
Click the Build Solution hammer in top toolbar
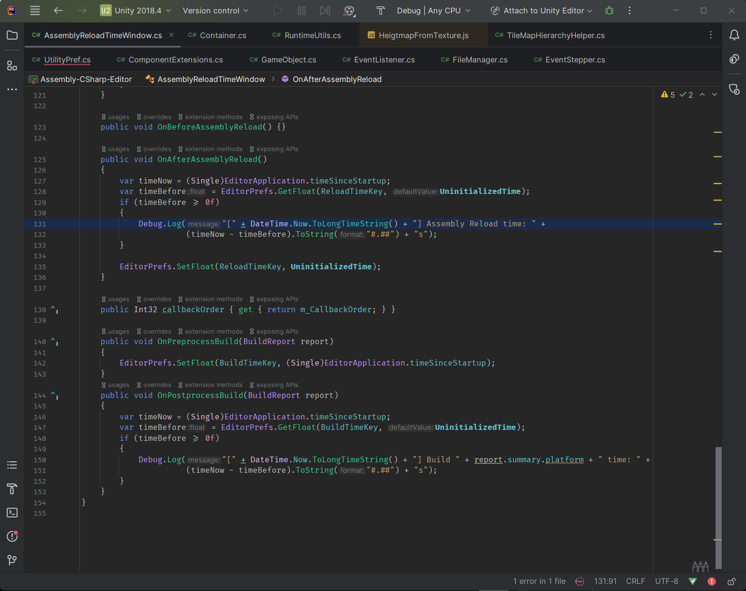click(x=380, y=10)
